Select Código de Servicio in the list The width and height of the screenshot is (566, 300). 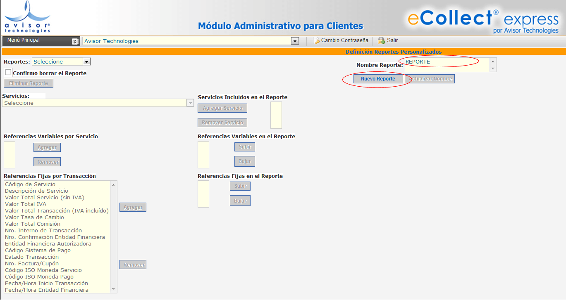point(57,184)
